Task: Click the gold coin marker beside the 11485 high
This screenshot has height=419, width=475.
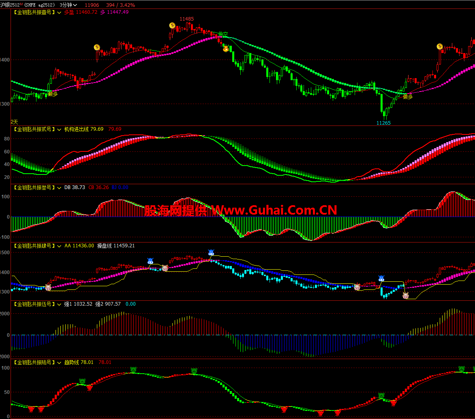Action: pos(172,26)
